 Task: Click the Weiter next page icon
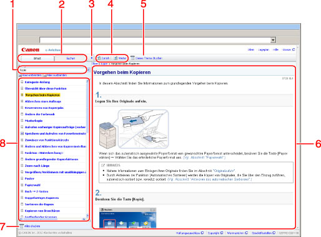coord(116,58)
